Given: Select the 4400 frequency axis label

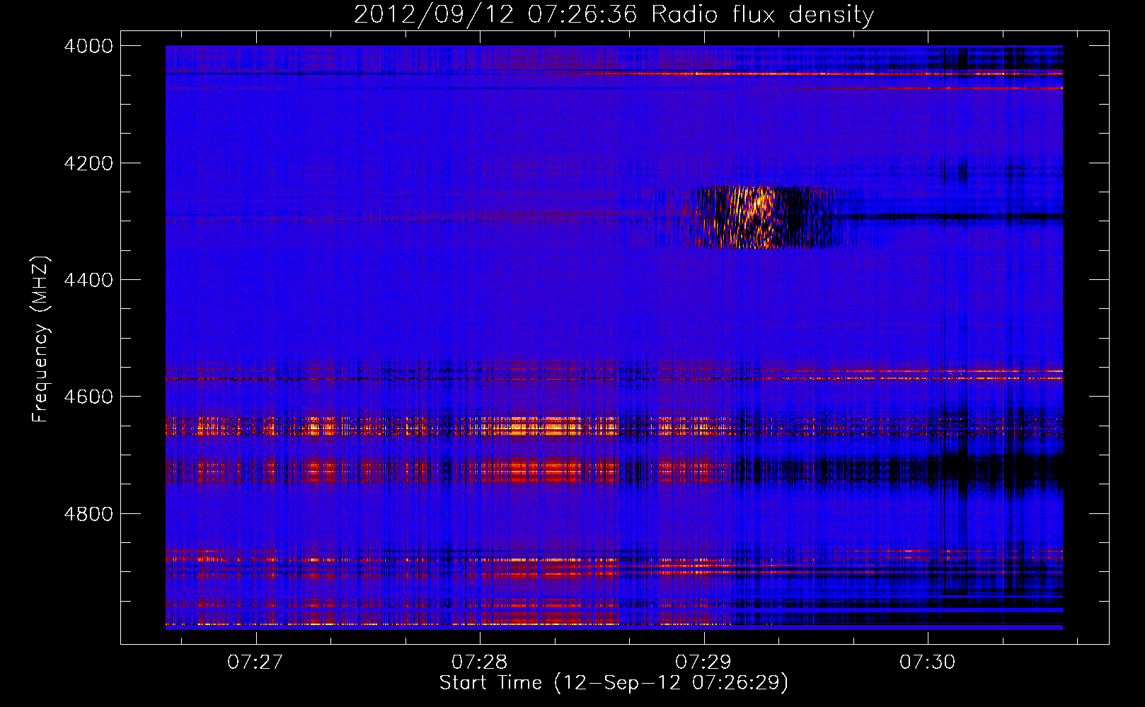Looking at the screenshot, I should tap(88, 280).
